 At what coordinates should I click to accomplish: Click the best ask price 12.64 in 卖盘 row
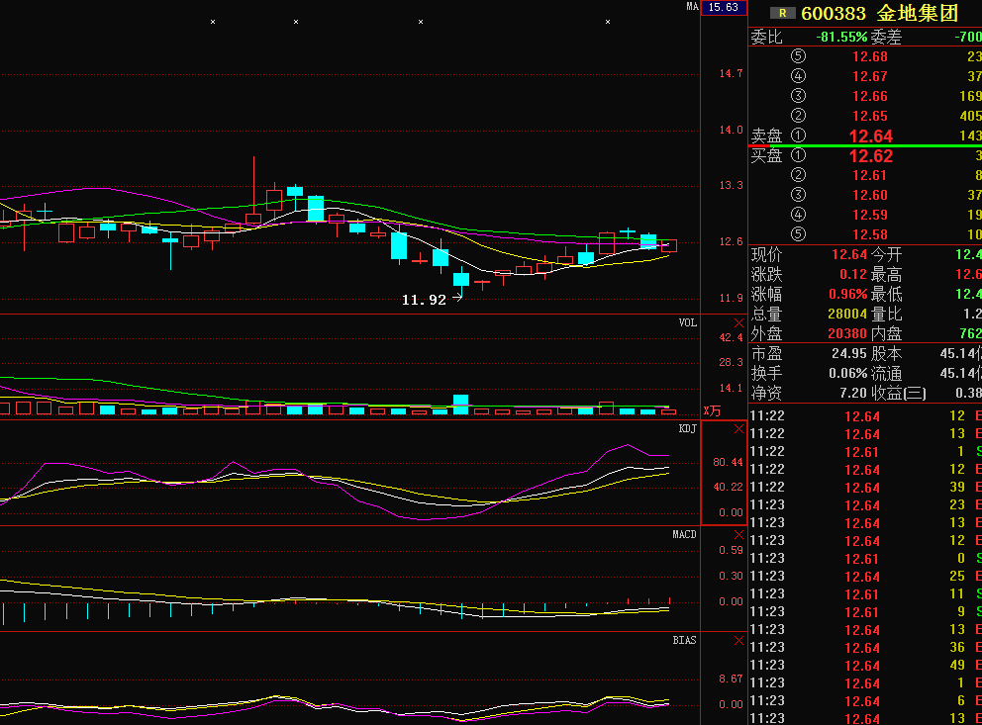(870, 136)
